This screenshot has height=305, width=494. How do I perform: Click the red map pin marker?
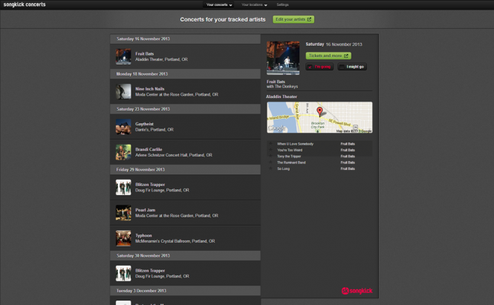tap(319, 111)
